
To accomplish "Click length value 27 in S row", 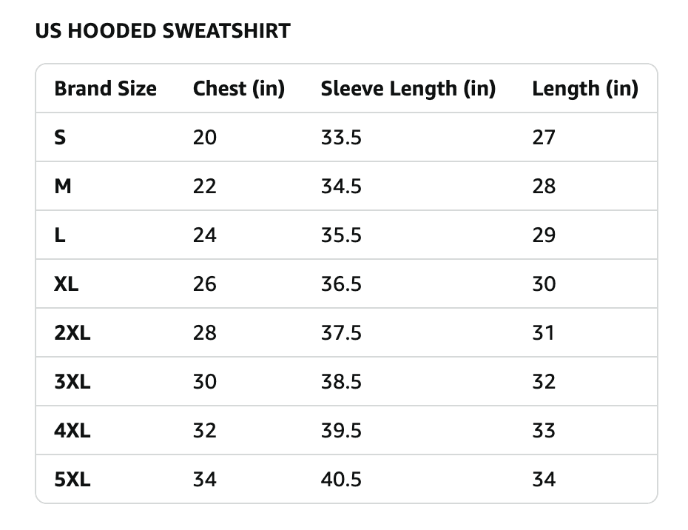I will coord(543,138).
